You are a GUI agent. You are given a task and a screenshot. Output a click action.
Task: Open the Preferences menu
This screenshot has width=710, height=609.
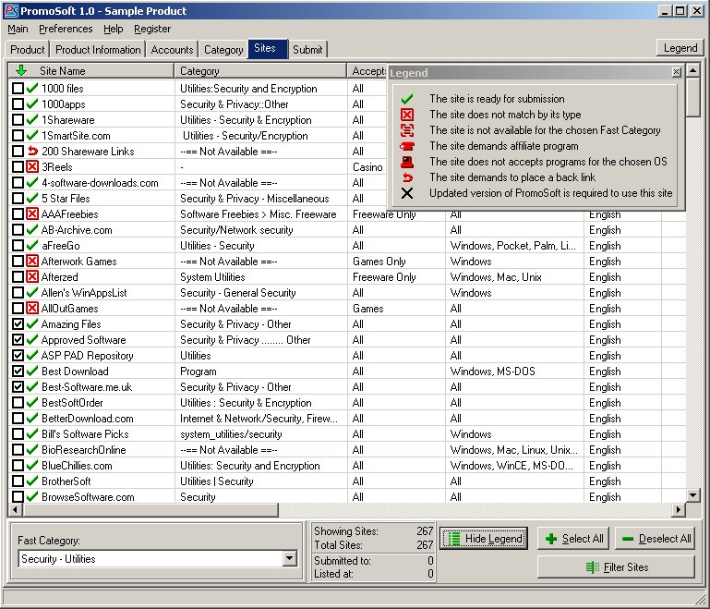pos(66,29)
